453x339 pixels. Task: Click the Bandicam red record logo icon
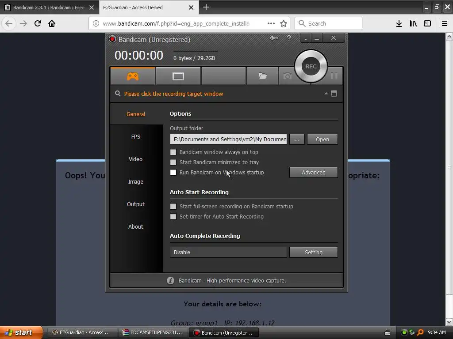coord(112,39)
